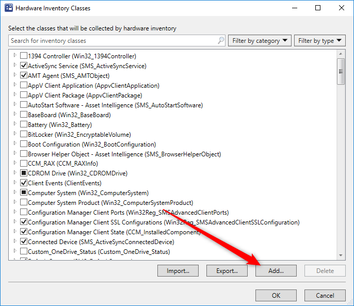Confirm with the OK button

[276, 295]
